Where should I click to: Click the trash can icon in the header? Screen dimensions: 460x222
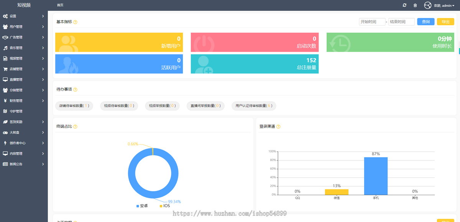pos(415,5)
